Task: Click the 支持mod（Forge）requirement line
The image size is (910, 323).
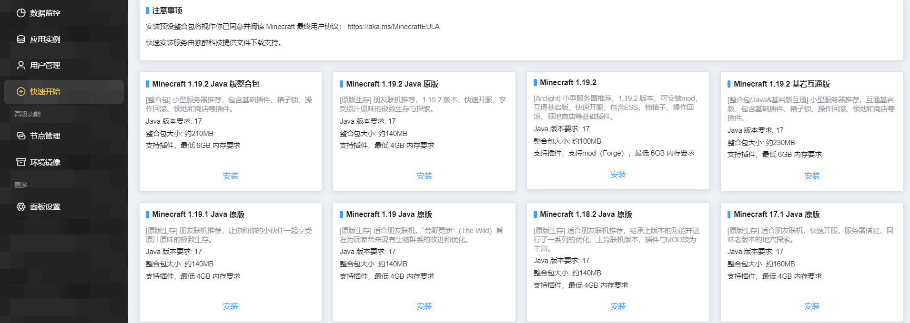Action: (x=614, y=153)
